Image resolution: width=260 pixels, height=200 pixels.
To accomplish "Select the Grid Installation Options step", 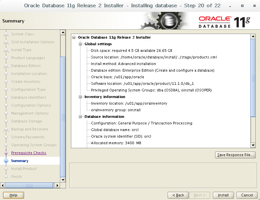I will (x=33, y=42).
